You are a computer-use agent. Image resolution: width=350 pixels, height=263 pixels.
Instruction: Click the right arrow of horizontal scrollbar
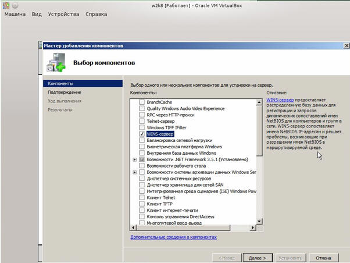[253, 228]
